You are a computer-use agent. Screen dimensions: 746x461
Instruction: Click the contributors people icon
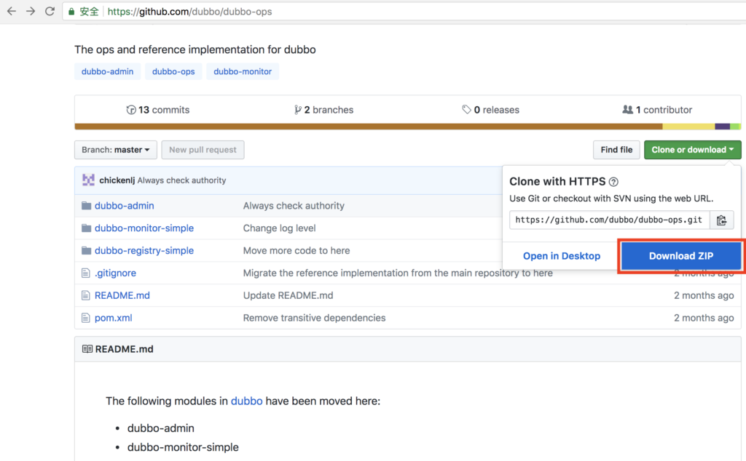click(627, 110)
